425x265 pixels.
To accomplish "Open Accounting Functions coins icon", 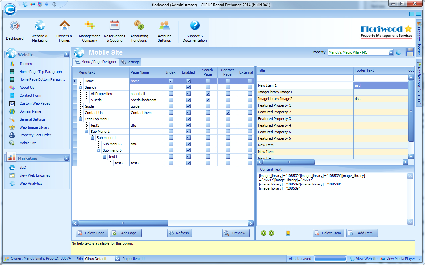I will pos(139,26).
